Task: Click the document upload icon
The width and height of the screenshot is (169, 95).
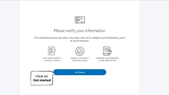Action: point(107,51)
